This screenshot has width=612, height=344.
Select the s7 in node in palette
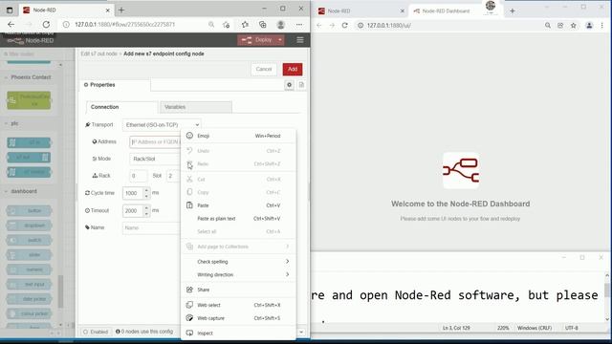coord(29,142)
